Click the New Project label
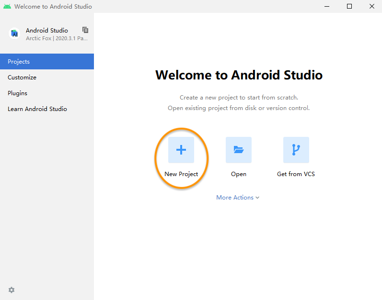This screenshot has height=300, width=382. (x=181, y=174)
